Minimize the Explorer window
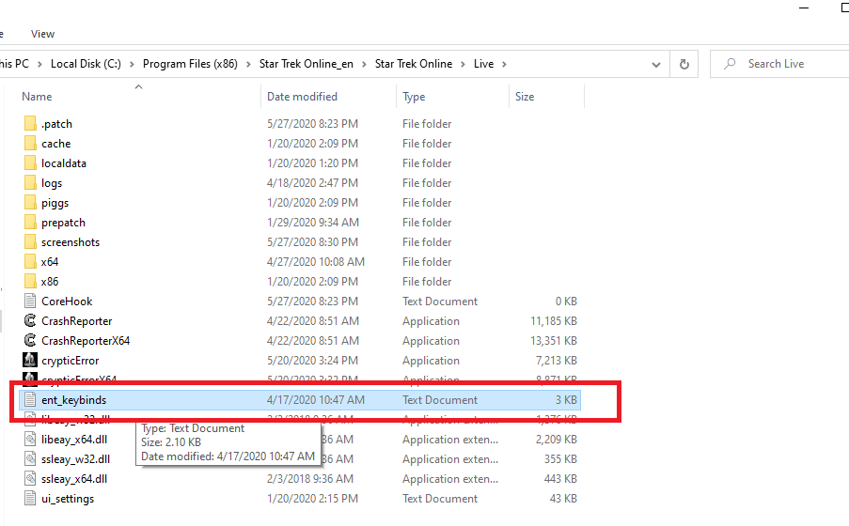Viewport: 849px width, 526px height. click(804, 8)
